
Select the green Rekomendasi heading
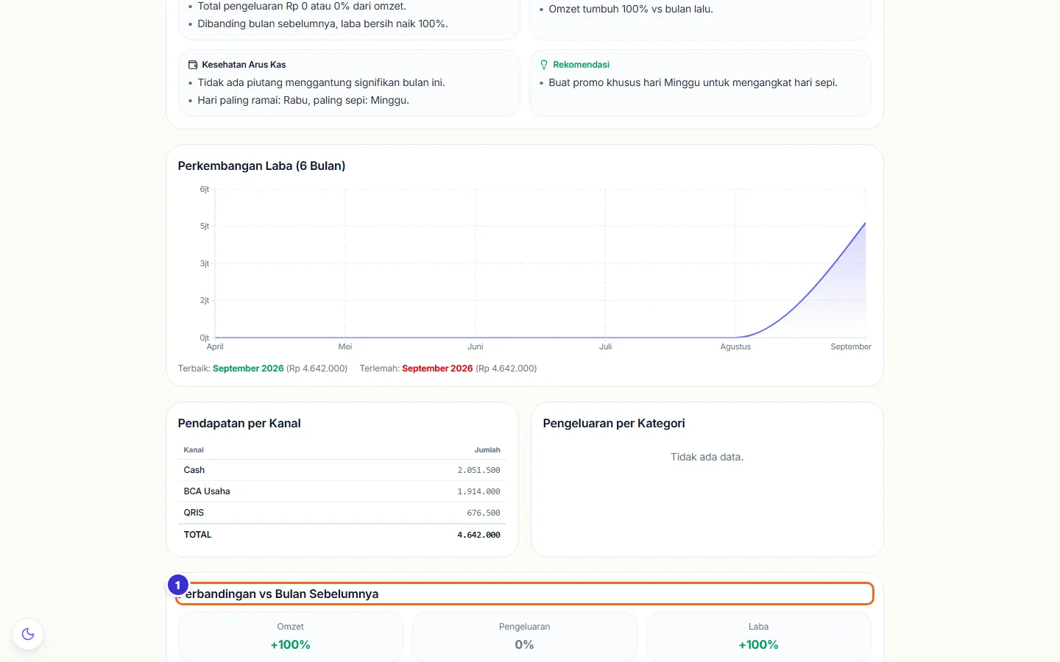(x=581, y=65)
